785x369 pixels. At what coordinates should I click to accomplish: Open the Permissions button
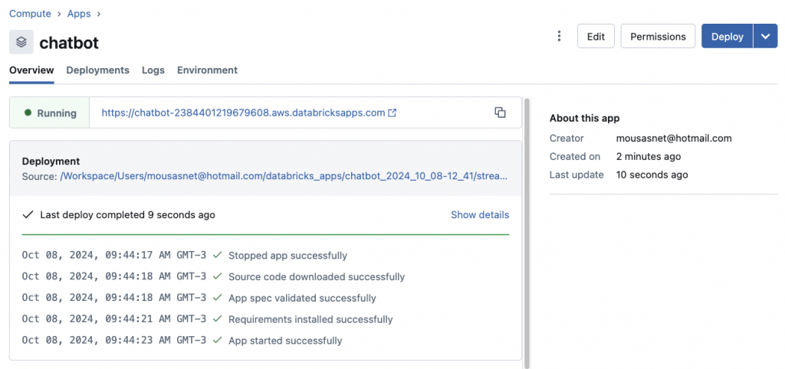(x=658, y=37)
